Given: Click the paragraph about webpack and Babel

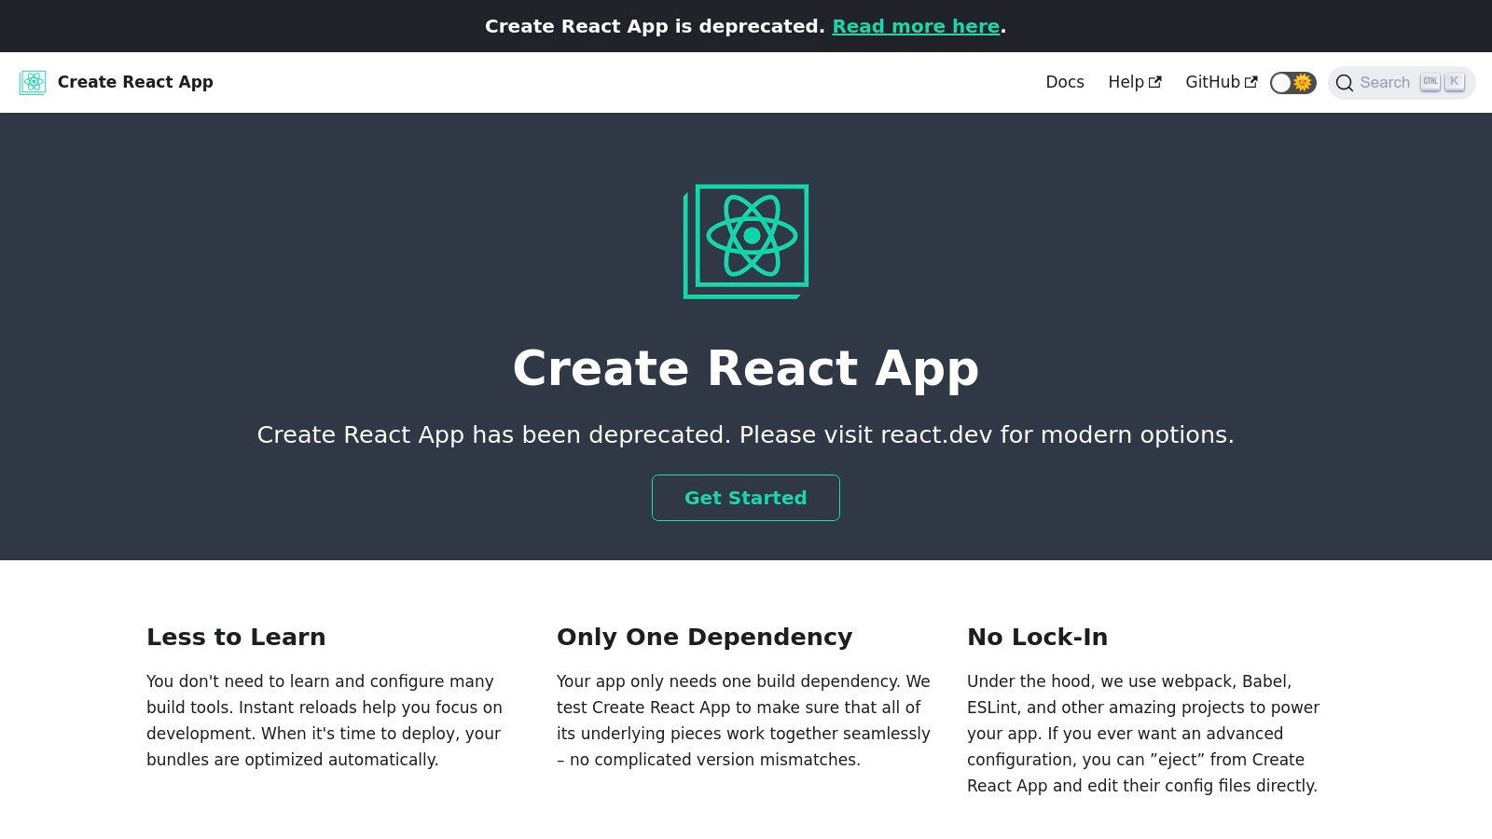Looking at the screenshot, I should point(1144,734).
